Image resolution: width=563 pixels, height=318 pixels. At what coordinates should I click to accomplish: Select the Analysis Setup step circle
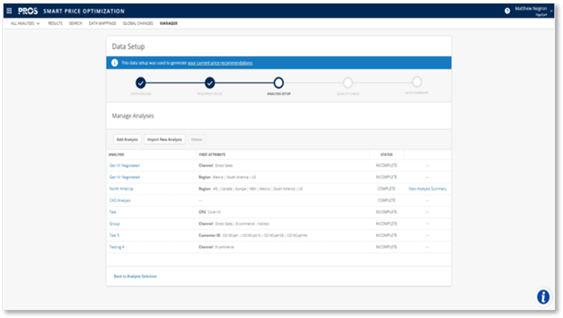click(x=279, y=83)
